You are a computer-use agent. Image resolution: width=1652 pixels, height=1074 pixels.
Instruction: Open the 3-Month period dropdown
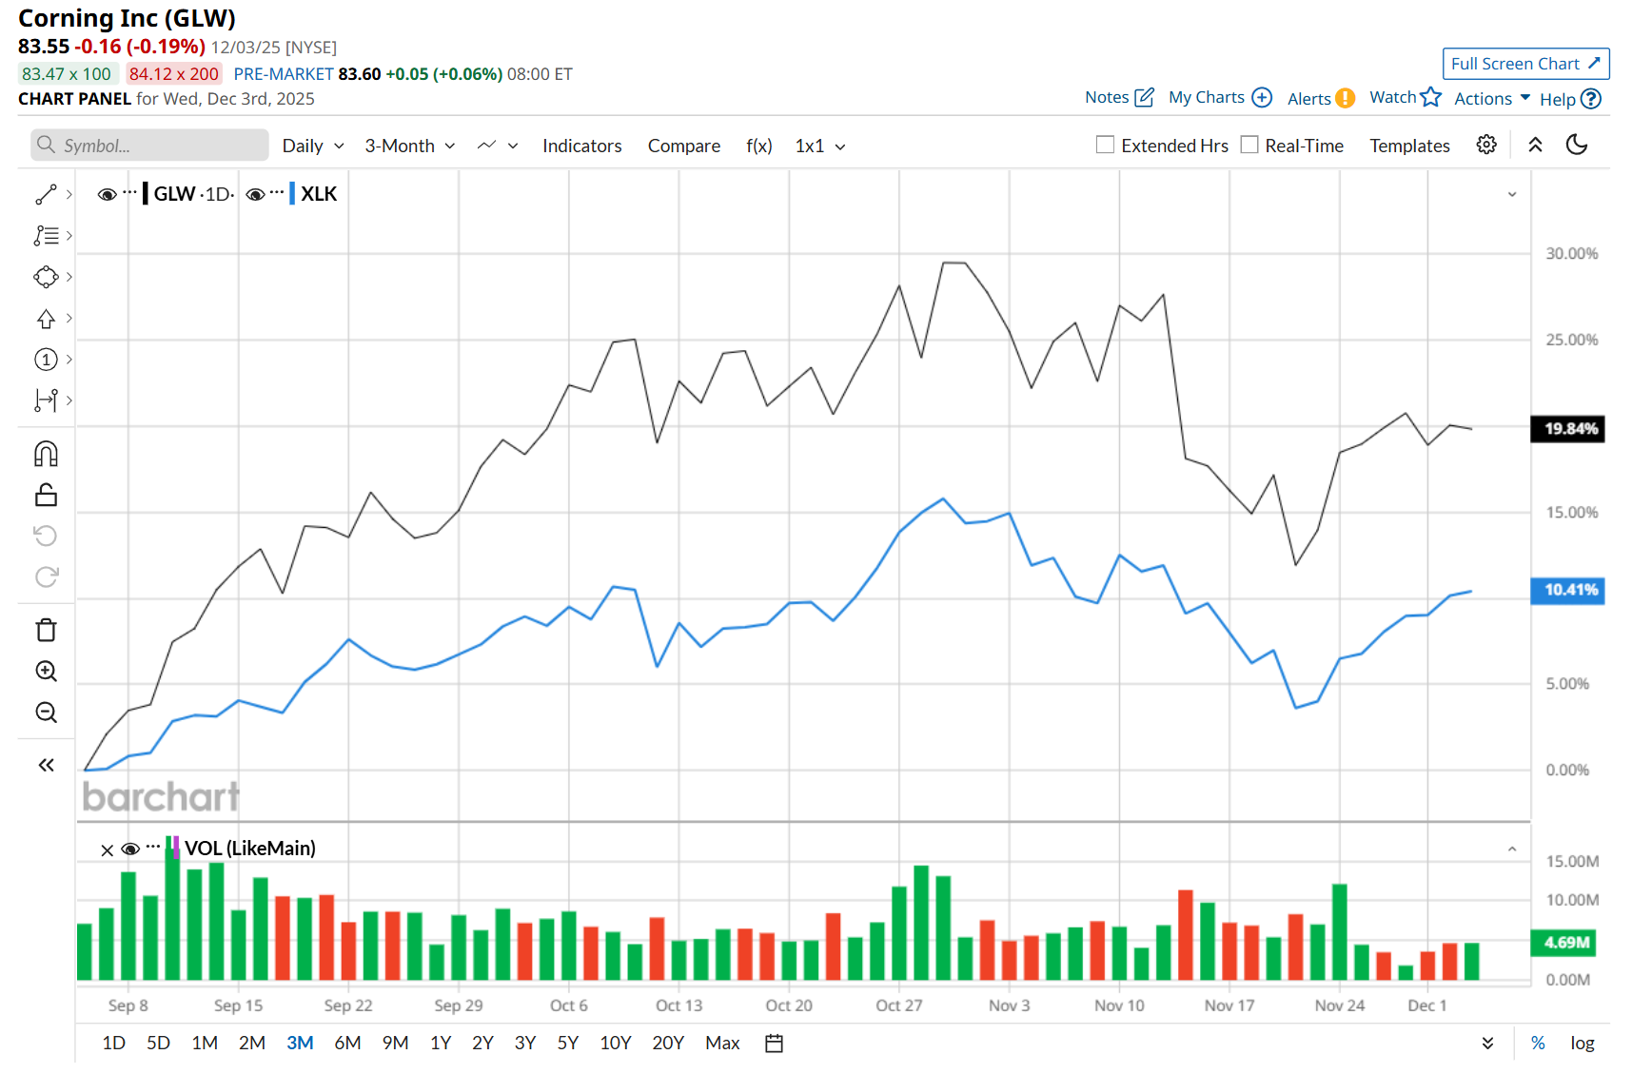[x=410, y=146]
